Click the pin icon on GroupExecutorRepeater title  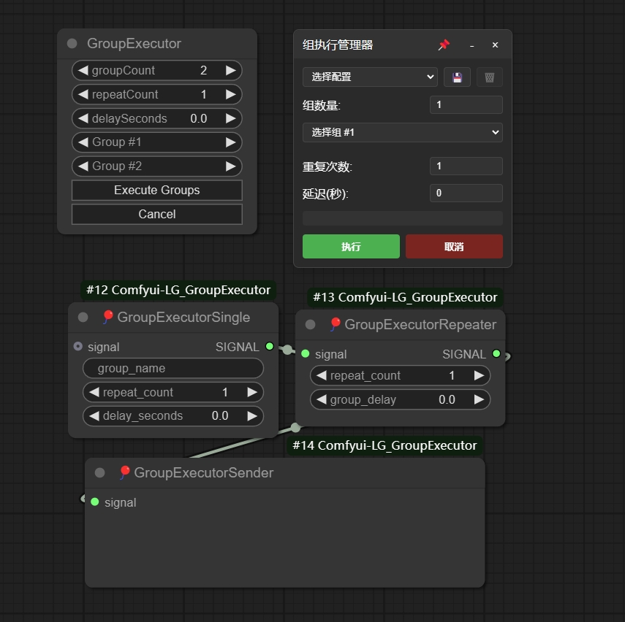point(336,324)
